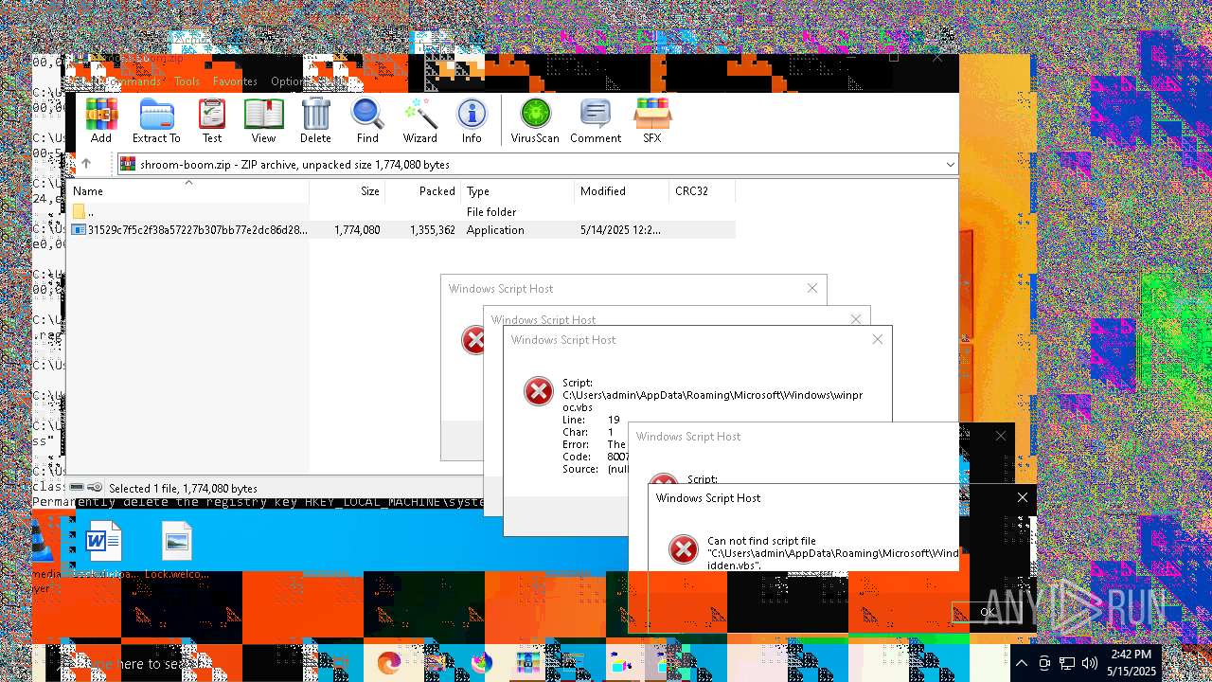Run the Test archive tool
Screen dimensions: 1212x682
click(x=212, y=120)
